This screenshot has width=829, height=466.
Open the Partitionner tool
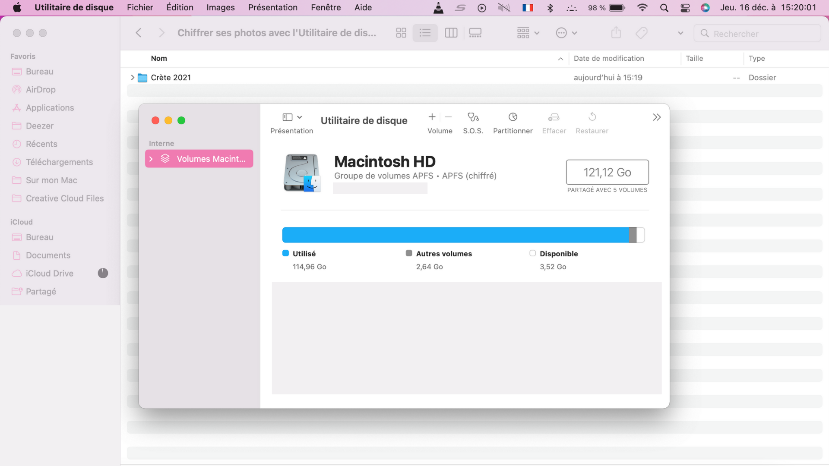[x=513, y=117]
